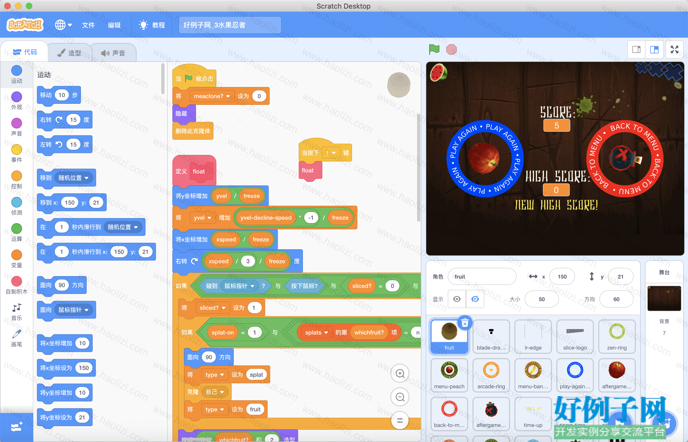Click the sprite x value 150
Viewport: 688px width, 442px height.
pyautogui.click(x=562, y=276)
